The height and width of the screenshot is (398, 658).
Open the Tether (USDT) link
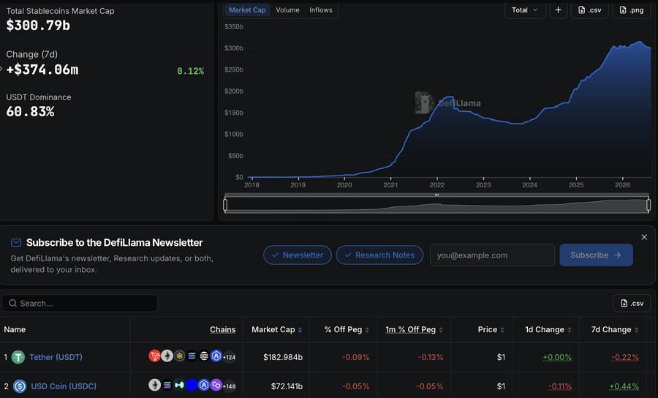coord(56,357)
